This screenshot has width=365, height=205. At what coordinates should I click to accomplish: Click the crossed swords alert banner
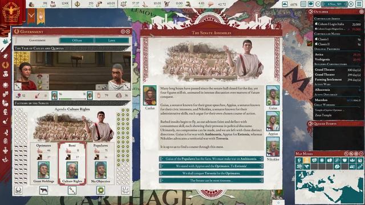pyautogui.click(x=31, y=16)
